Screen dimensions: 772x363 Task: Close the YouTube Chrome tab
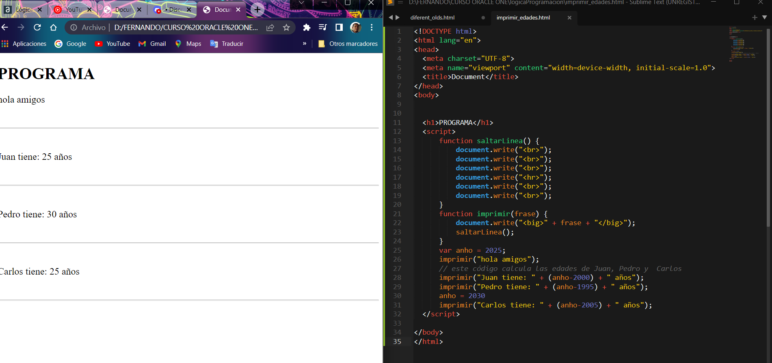tap(89, 9)
